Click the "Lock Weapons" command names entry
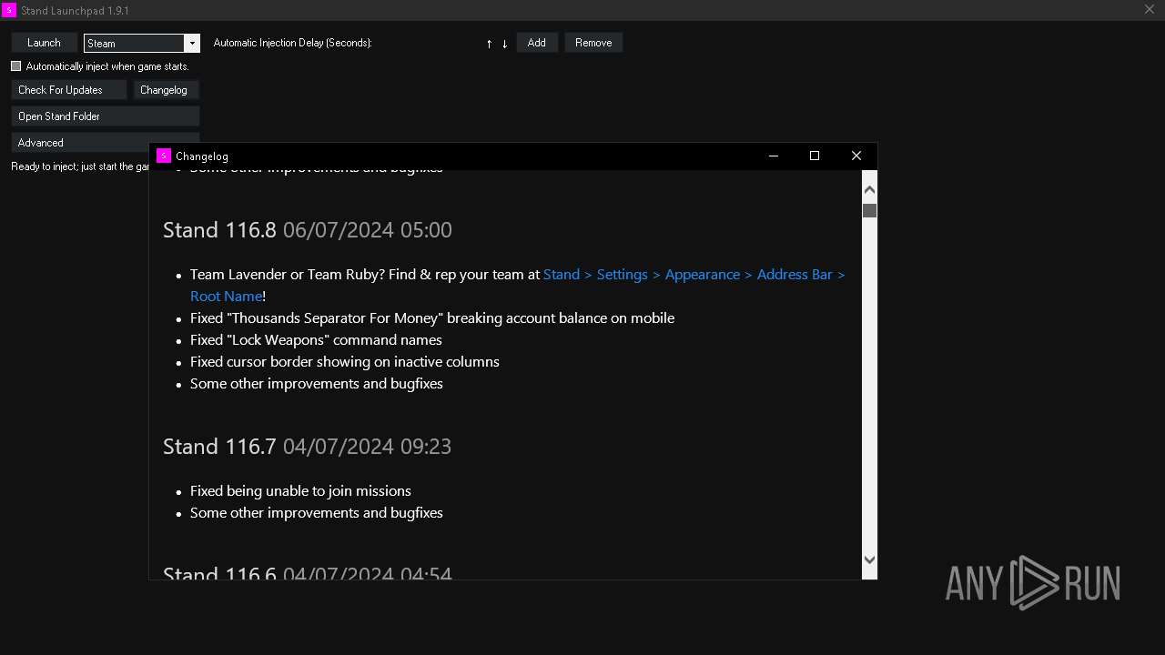The height and width of the screenshot is (655, 1165). 316,340
